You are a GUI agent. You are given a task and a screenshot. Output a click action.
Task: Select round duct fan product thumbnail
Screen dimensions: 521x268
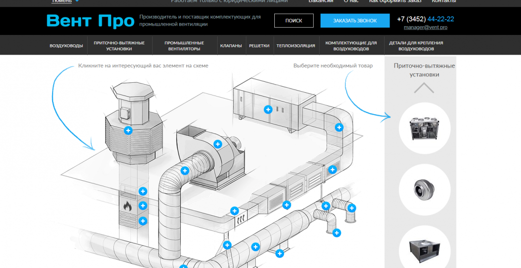click(x=424, y=190)
